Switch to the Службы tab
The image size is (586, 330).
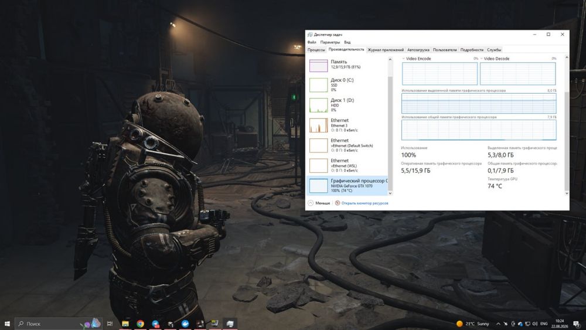click(493, 50)
